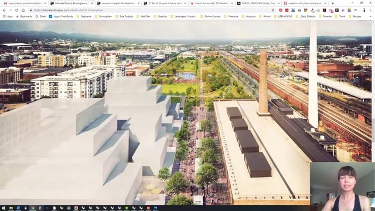Expand the Graphics bookmark folder

pos(160,16)
